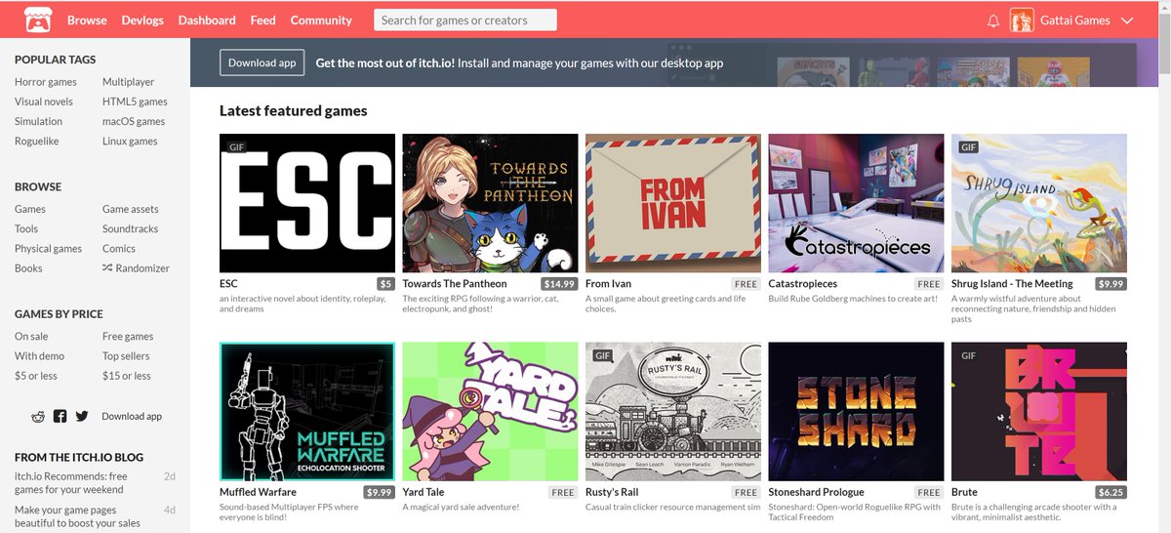Viewport: 1171px width, 533px height.
Task: Go to the Dashboard tab
Action: [x=207, y=20]
